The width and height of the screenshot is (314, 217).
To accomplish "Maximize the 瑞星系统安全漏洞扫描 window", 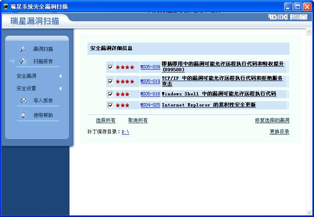I will pyautogui.click(x=298, y=7).
